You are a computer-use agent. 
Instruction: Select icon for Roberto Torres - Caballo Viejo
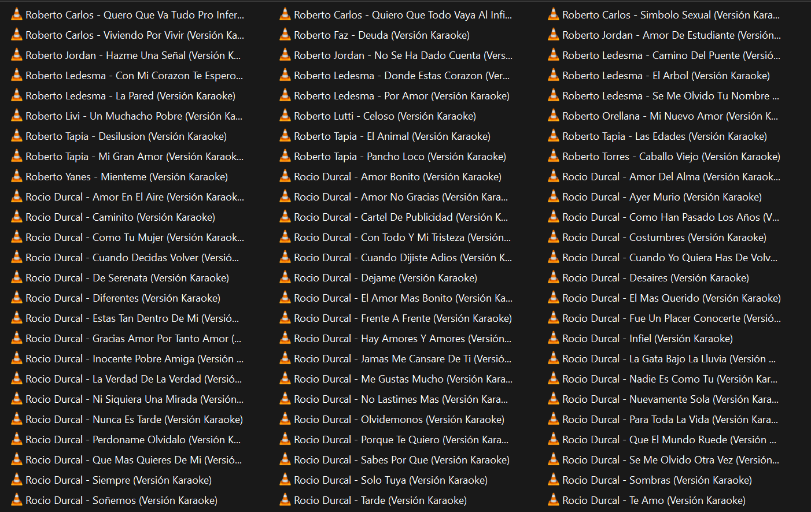pos(554,156)
